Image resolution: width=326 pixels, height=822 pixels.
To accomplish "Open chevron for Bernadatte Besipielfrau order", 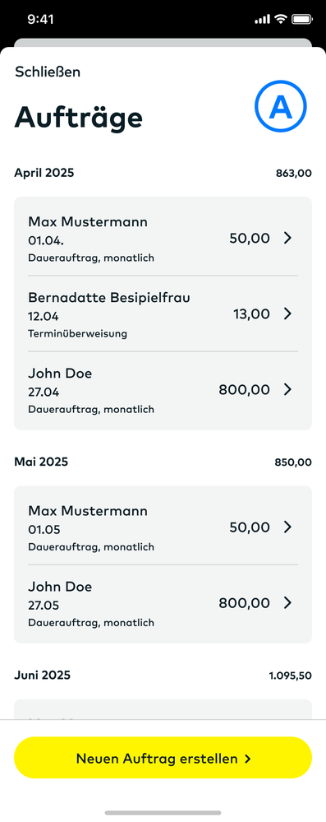I will point(287,313).
